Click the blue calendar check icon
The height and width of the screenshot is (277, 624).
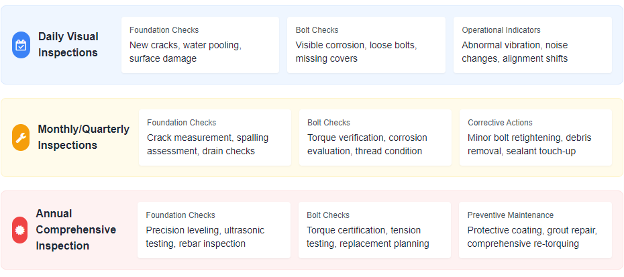point(21,45)
